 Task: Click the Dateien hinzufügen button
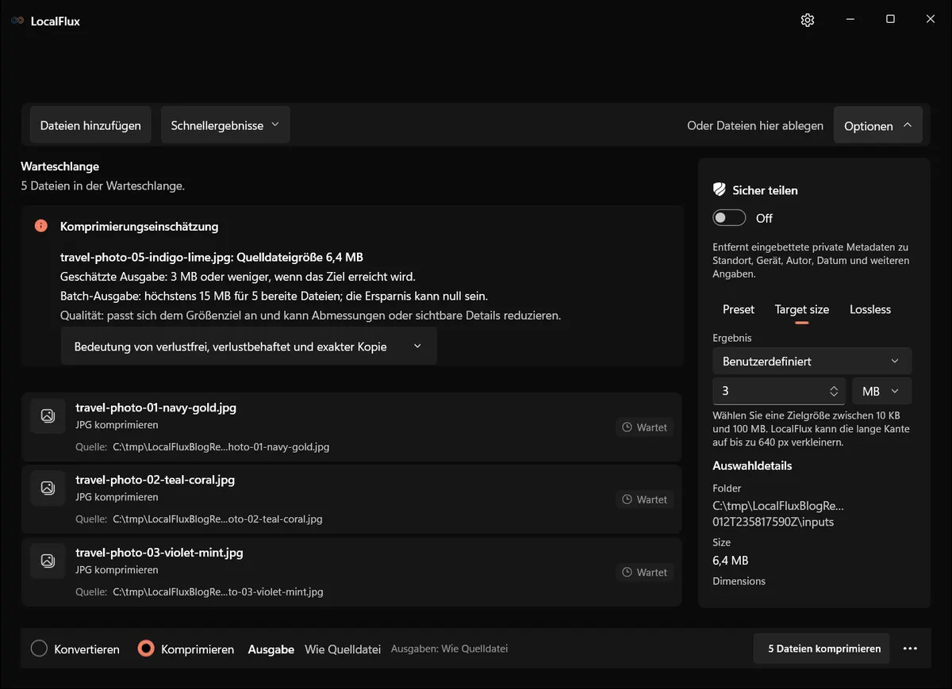(x=90, y=125)
